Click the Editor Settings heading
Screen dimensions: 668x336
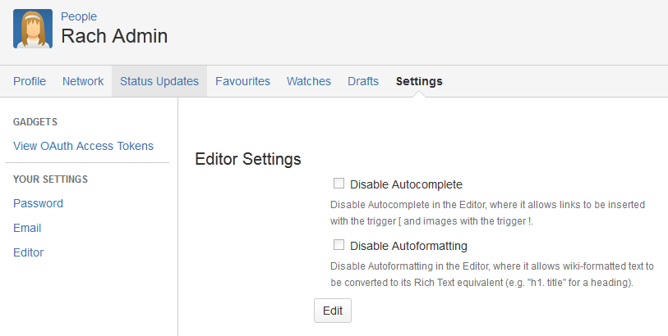(248, 159)
